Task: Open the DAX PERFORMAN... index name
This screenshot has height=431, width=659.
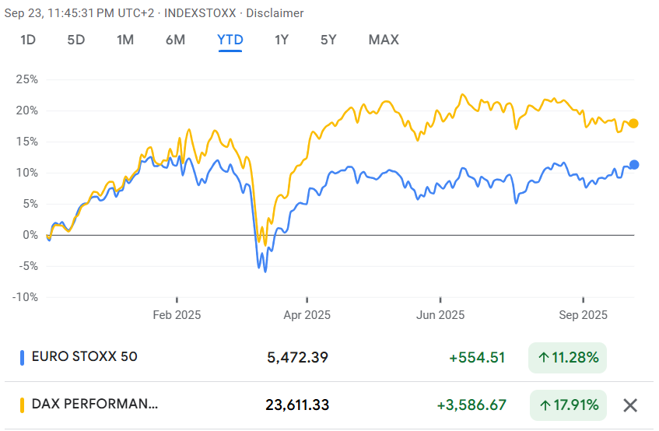Action: pos(94,405)
